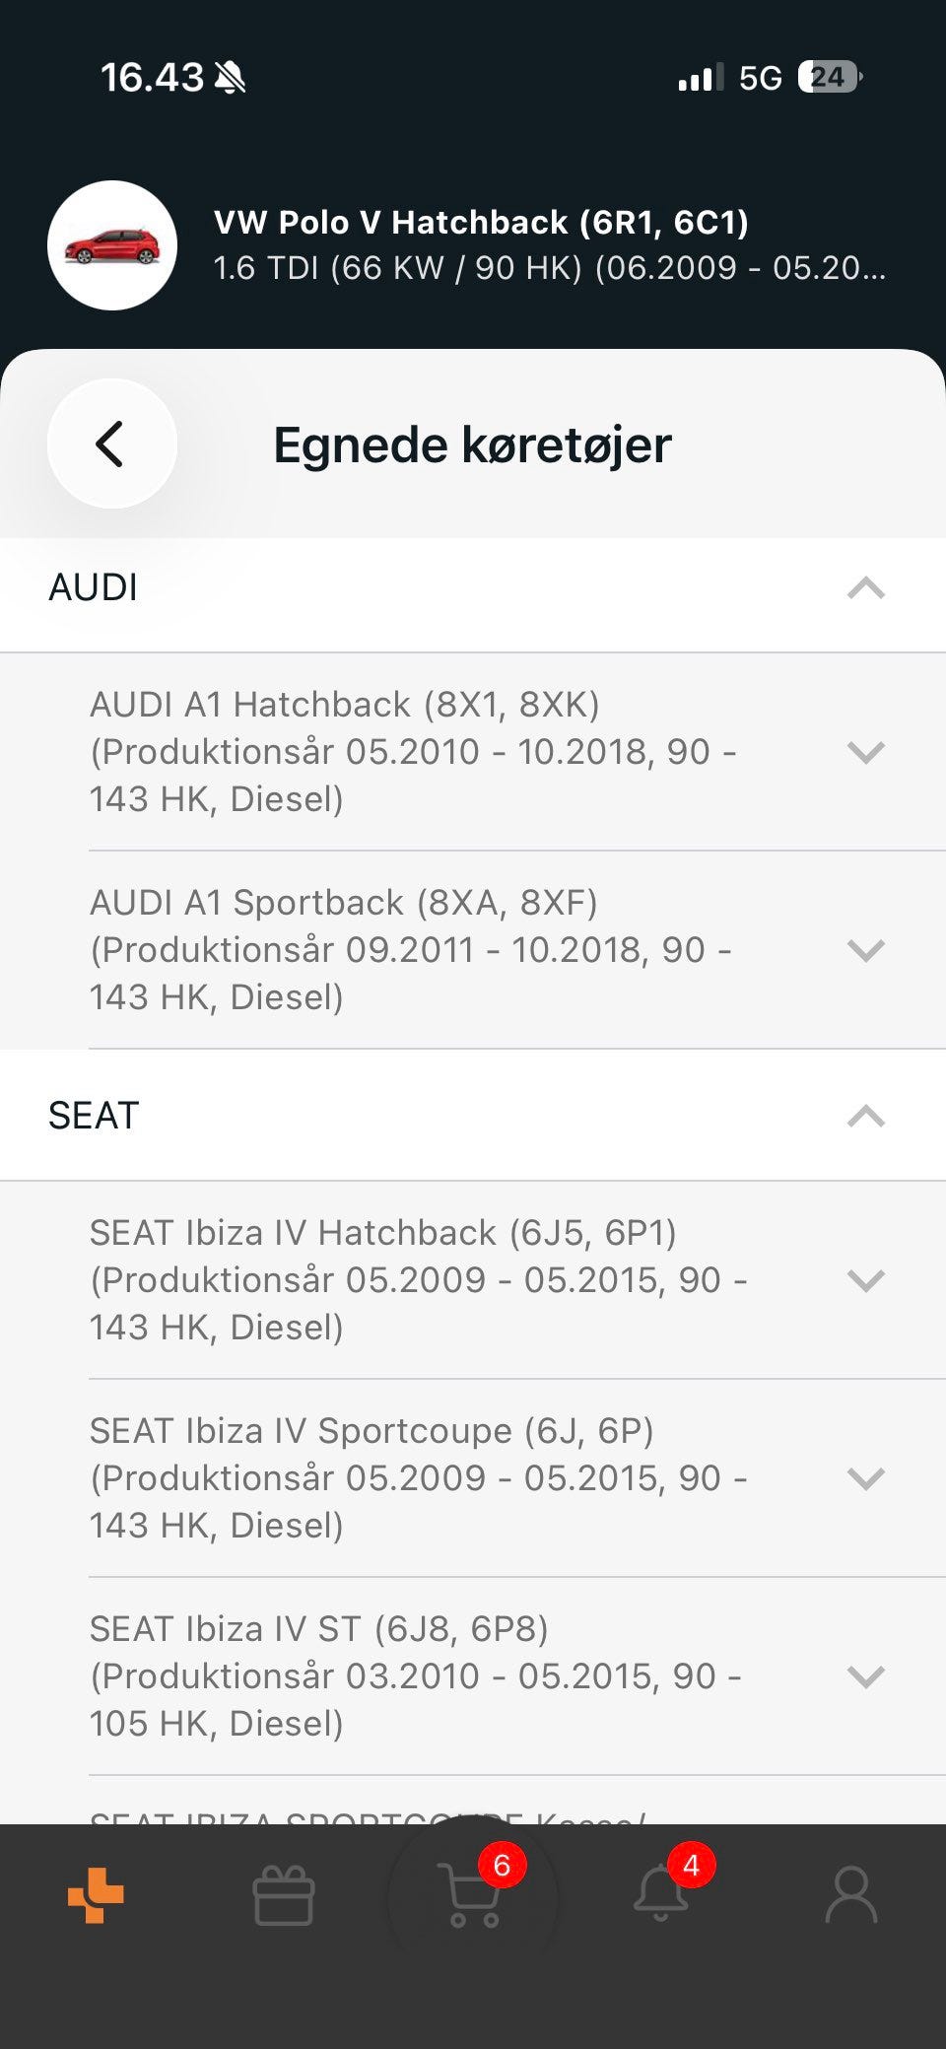Expand AUDI A1 Sportback (8XA, 8XF) entry
The height and width of the screenshot is (2049, 946).
(473, 950)
